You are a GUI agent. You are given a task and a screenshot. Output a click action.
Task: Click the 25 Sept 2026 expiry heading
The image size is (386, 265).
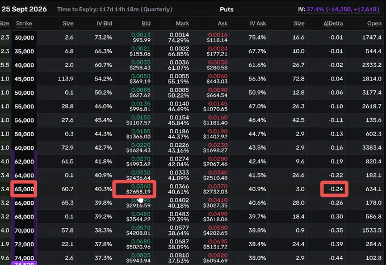pos(24,9)
